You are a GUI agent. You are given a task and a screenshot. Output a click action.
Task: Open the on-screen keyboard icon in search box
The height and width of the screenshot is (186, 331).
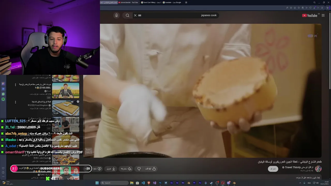pos(140,15)
